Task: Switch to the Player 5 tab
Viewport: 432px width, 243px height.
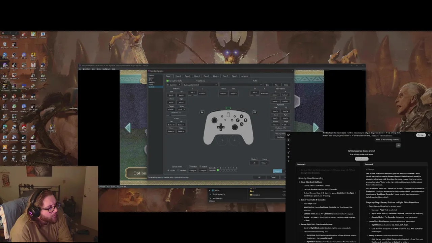Action: (x=206, y=76)
